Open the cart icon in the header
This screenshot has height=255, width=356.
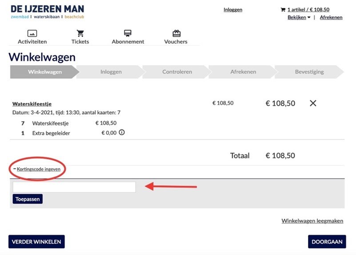click(283, 9)
